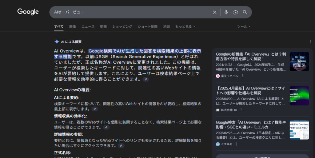The width and height of the screenshot is (315, 158).
Task: Click source link chip after AIによる要約 text
Action: tap(95, 109)
